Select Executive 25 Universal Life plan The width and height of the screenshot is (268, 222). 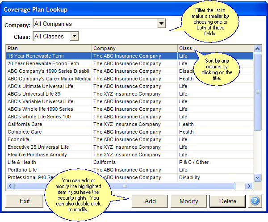click(x=38, y=147)
